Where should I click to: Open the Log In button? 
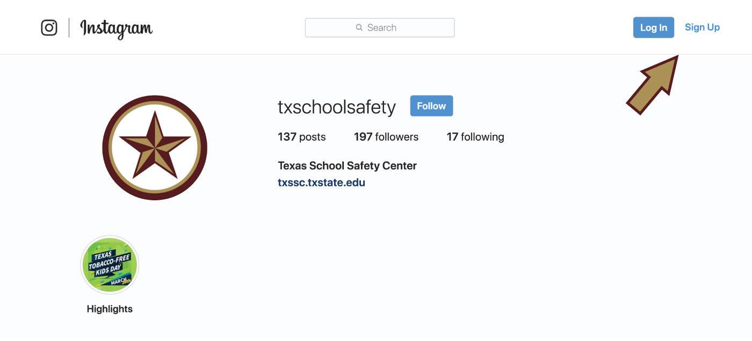tap(654, 27)
